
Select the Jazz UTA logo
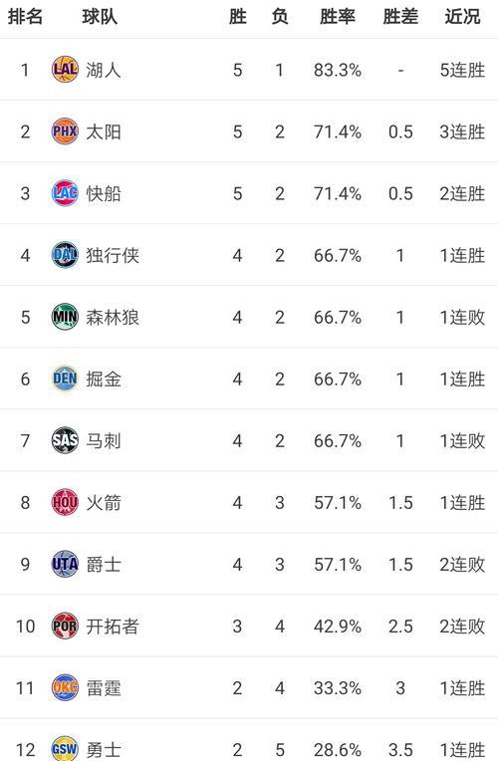[x=65, y=564]
